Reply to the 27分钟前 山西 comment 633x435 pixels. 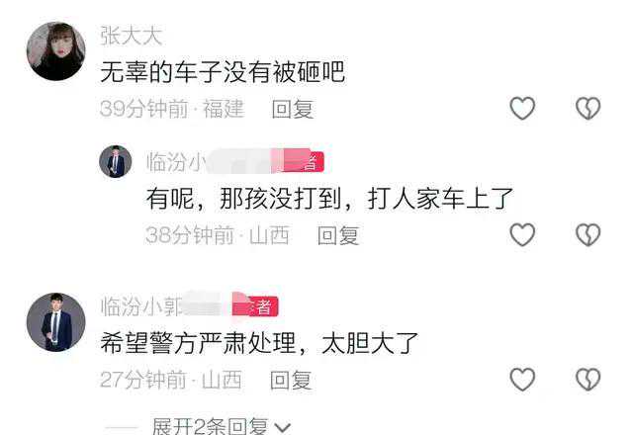pos(291,380)
